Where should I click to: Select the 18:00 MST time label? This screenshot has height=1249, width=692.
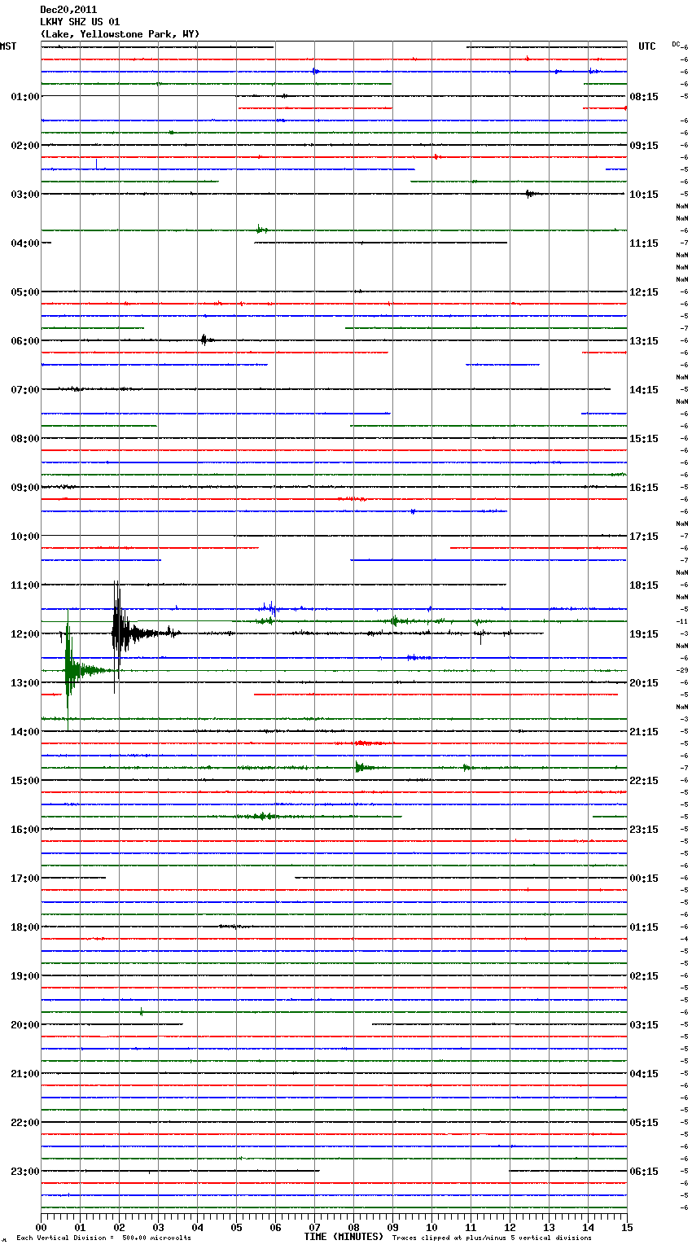click(25, 927)
